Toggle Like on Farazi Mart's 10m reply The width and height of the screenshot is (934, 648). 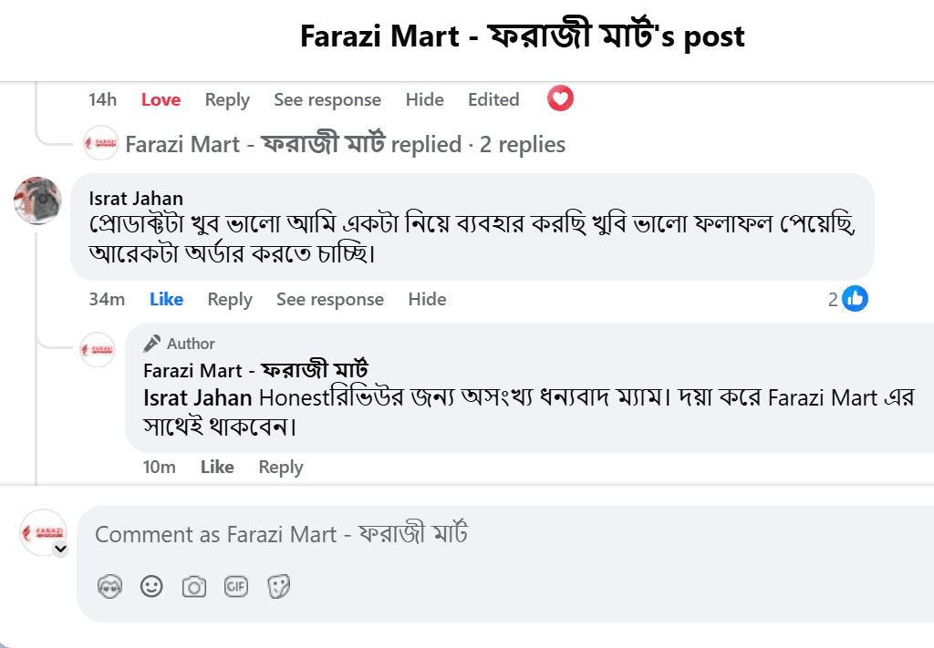(217, 467)
